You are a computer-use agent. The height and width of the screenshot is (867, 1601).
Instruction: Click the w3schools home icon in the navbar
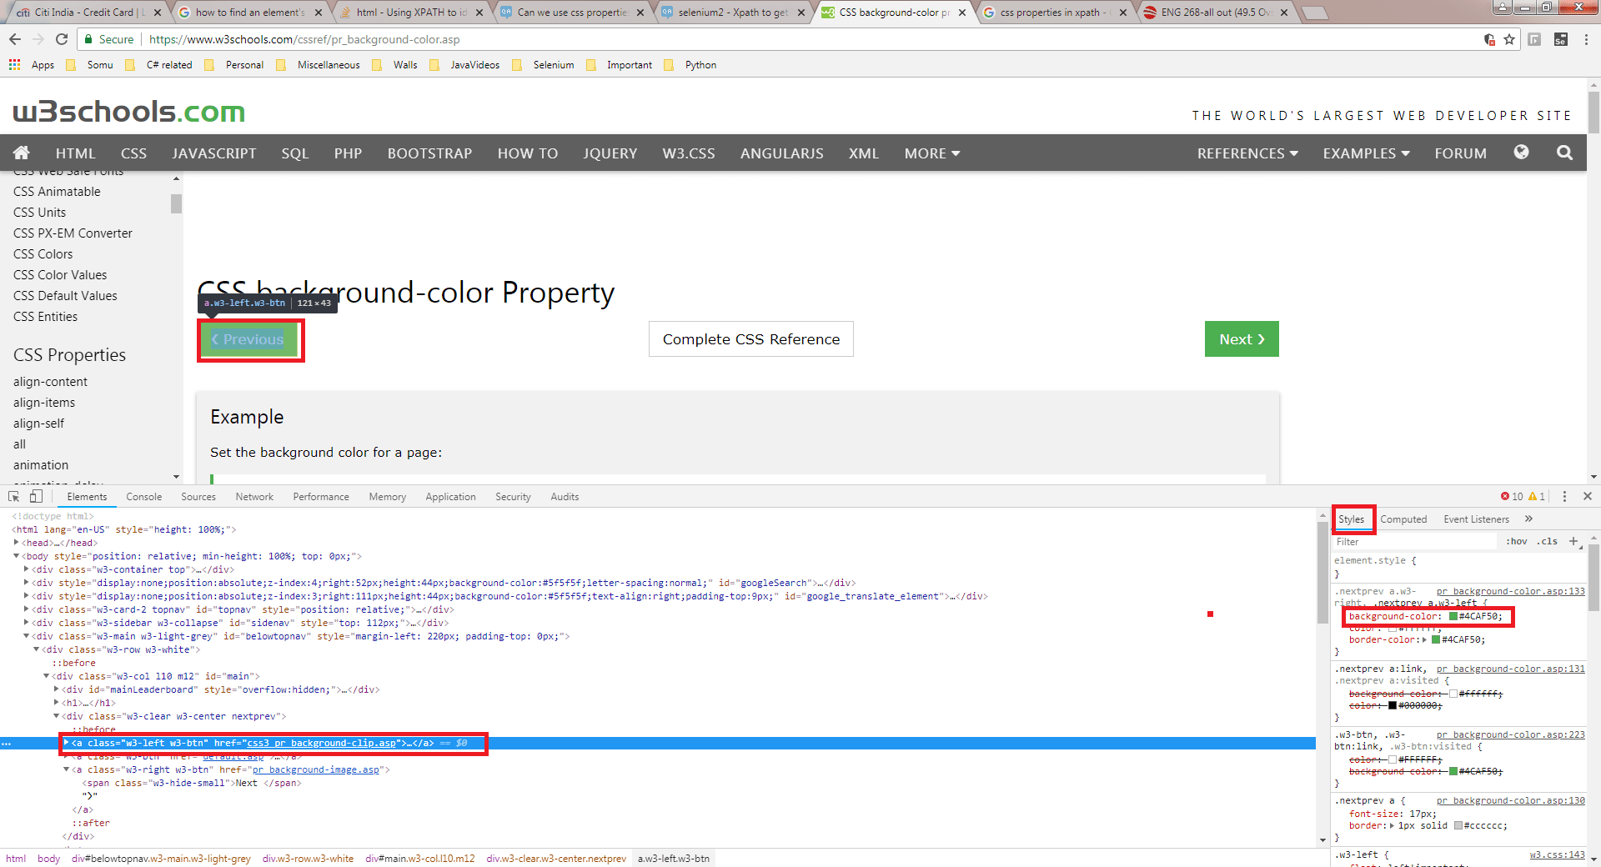coord(21,153)
